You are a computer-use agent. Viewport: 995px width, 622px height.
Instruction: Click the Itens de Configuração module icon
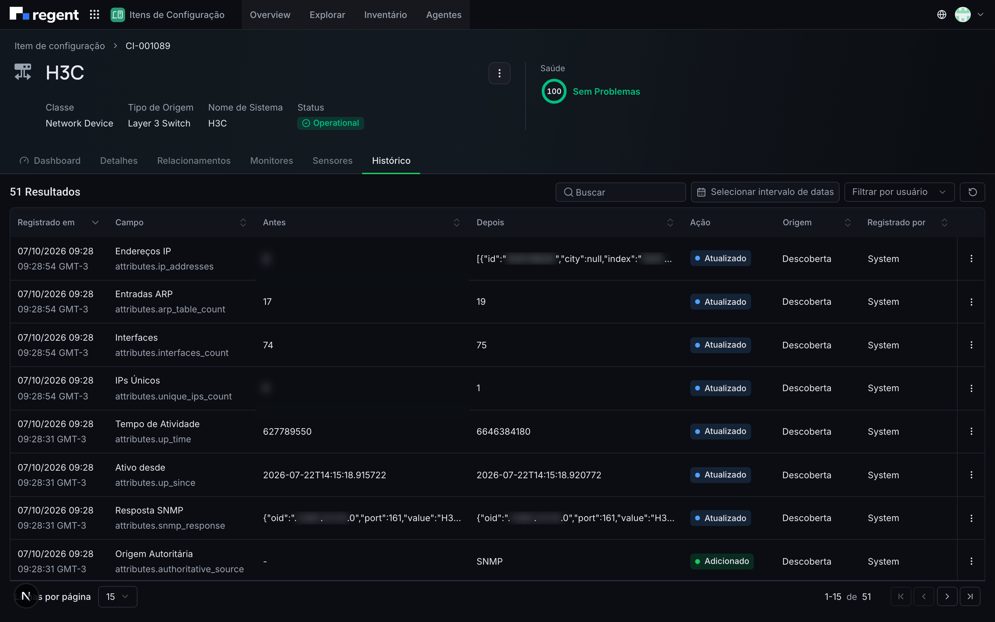pos(117,15)
